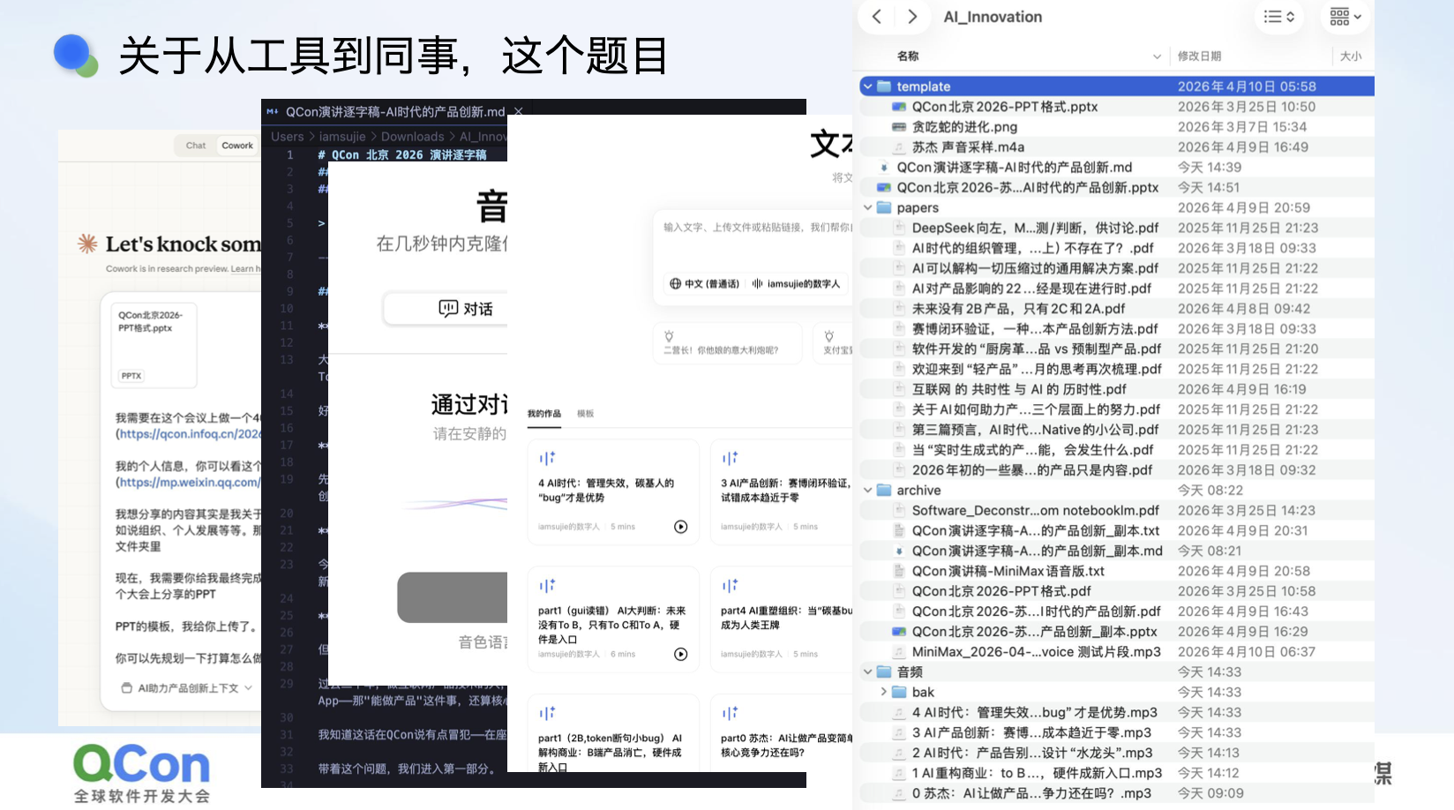
Task: Expand the bak folder in Finder
Action: point(883,693)
